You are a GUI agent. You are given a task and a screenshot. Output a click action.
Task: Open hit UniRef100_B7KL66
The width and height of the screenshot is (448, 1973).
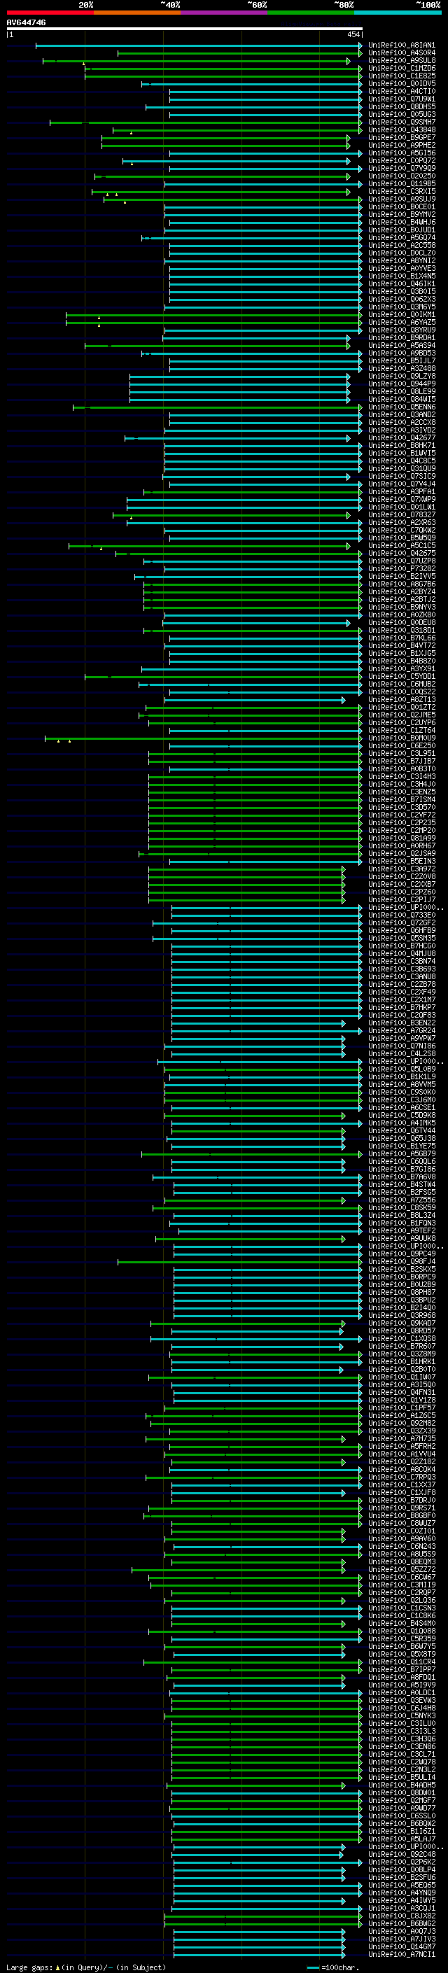[401, 637]
